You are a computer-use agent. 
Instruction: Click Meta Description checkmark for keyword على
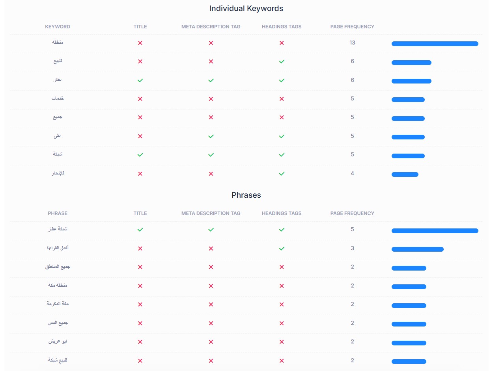point(211,136)
